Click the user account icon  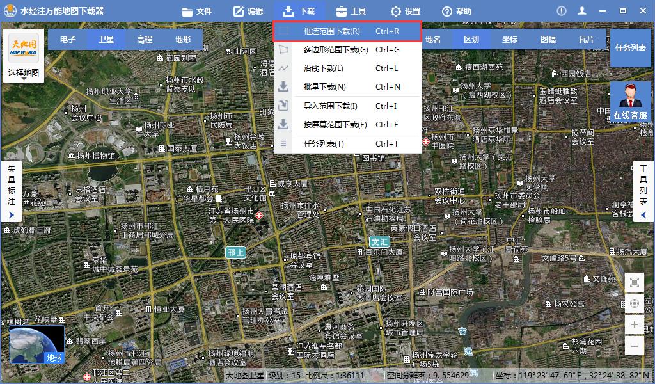[x=581, y=11]
